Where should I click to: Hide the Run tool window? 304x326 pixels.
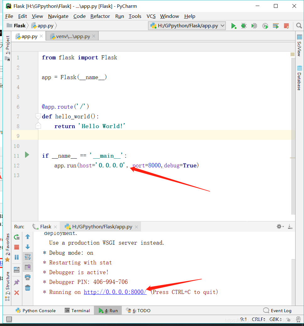click(290, 227)
